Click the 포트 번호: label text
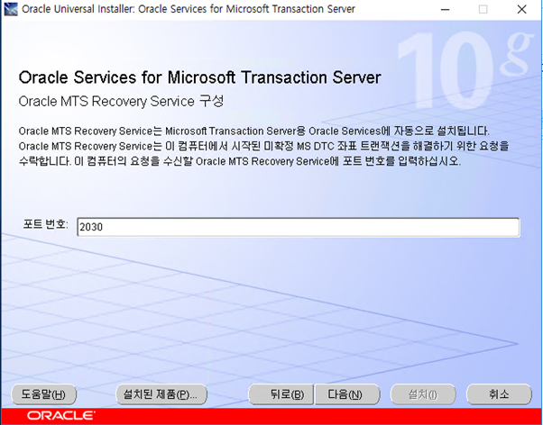Viewport: 543px width, 425px height. click(45, 224)
